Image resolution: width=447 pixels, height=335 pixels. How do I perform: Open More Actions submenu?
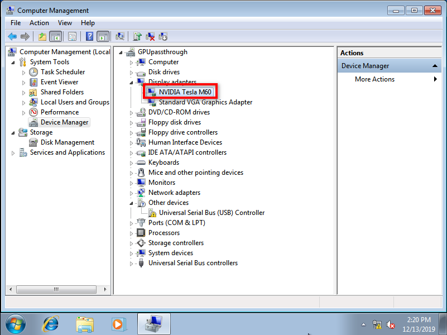[374, 79]
